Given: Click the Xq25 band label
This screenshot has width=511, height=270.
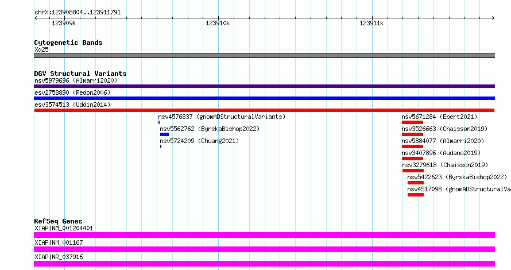Looking at the screenshot, I should (41, 49).
